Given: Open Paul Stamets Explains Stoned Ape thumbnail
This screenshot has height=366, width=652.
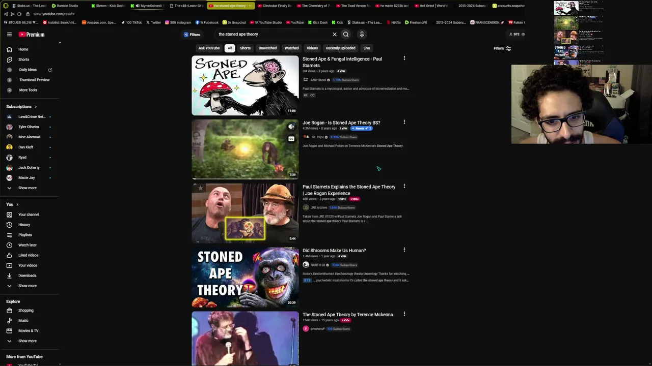Looking at the screenshot, I should point(245,213).
